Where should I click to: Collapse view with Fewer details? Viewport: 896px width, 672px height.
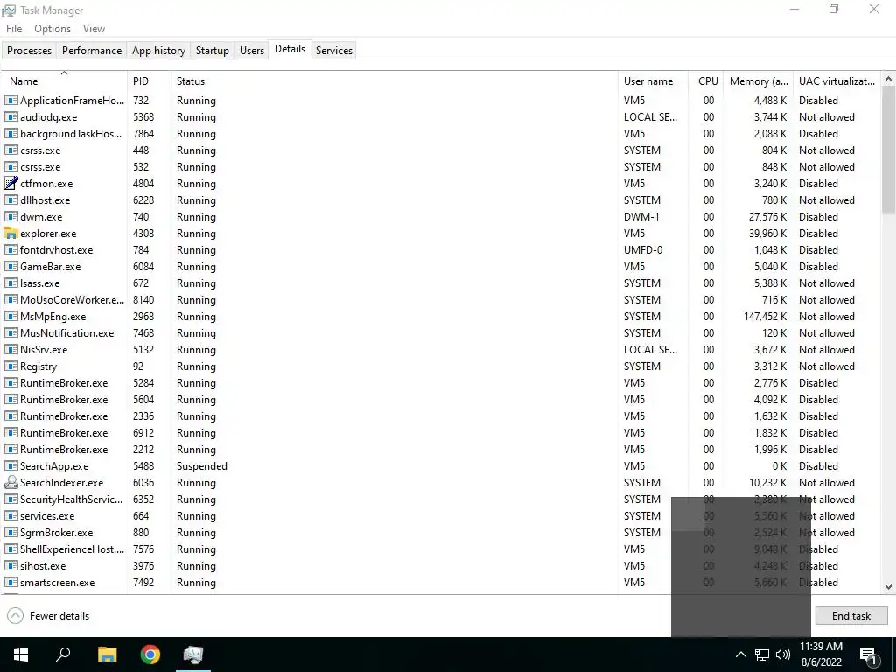(x=48, y=615)
